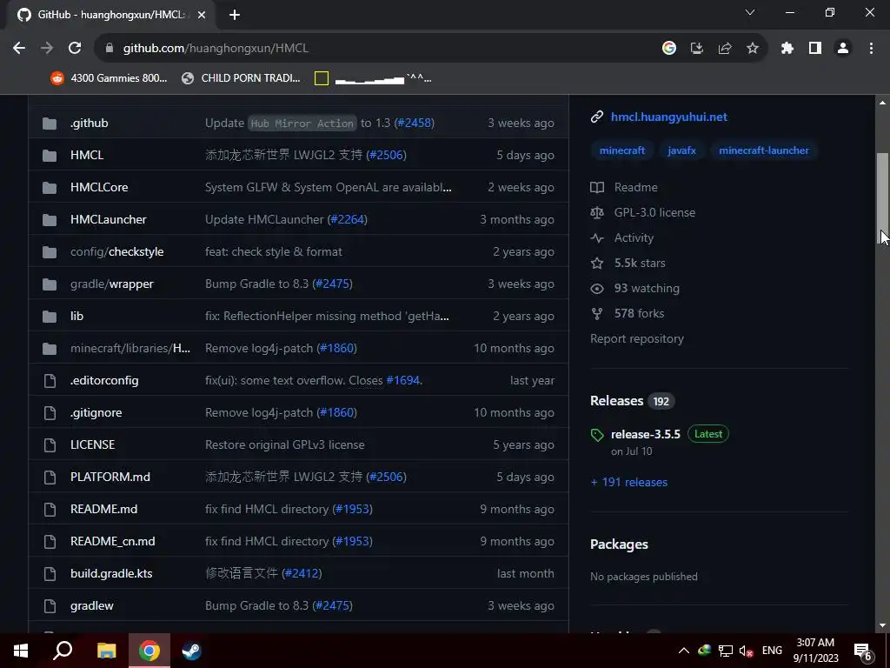Click Report repository
This screenshot has height=668, width=890.
tap(637, 339)
